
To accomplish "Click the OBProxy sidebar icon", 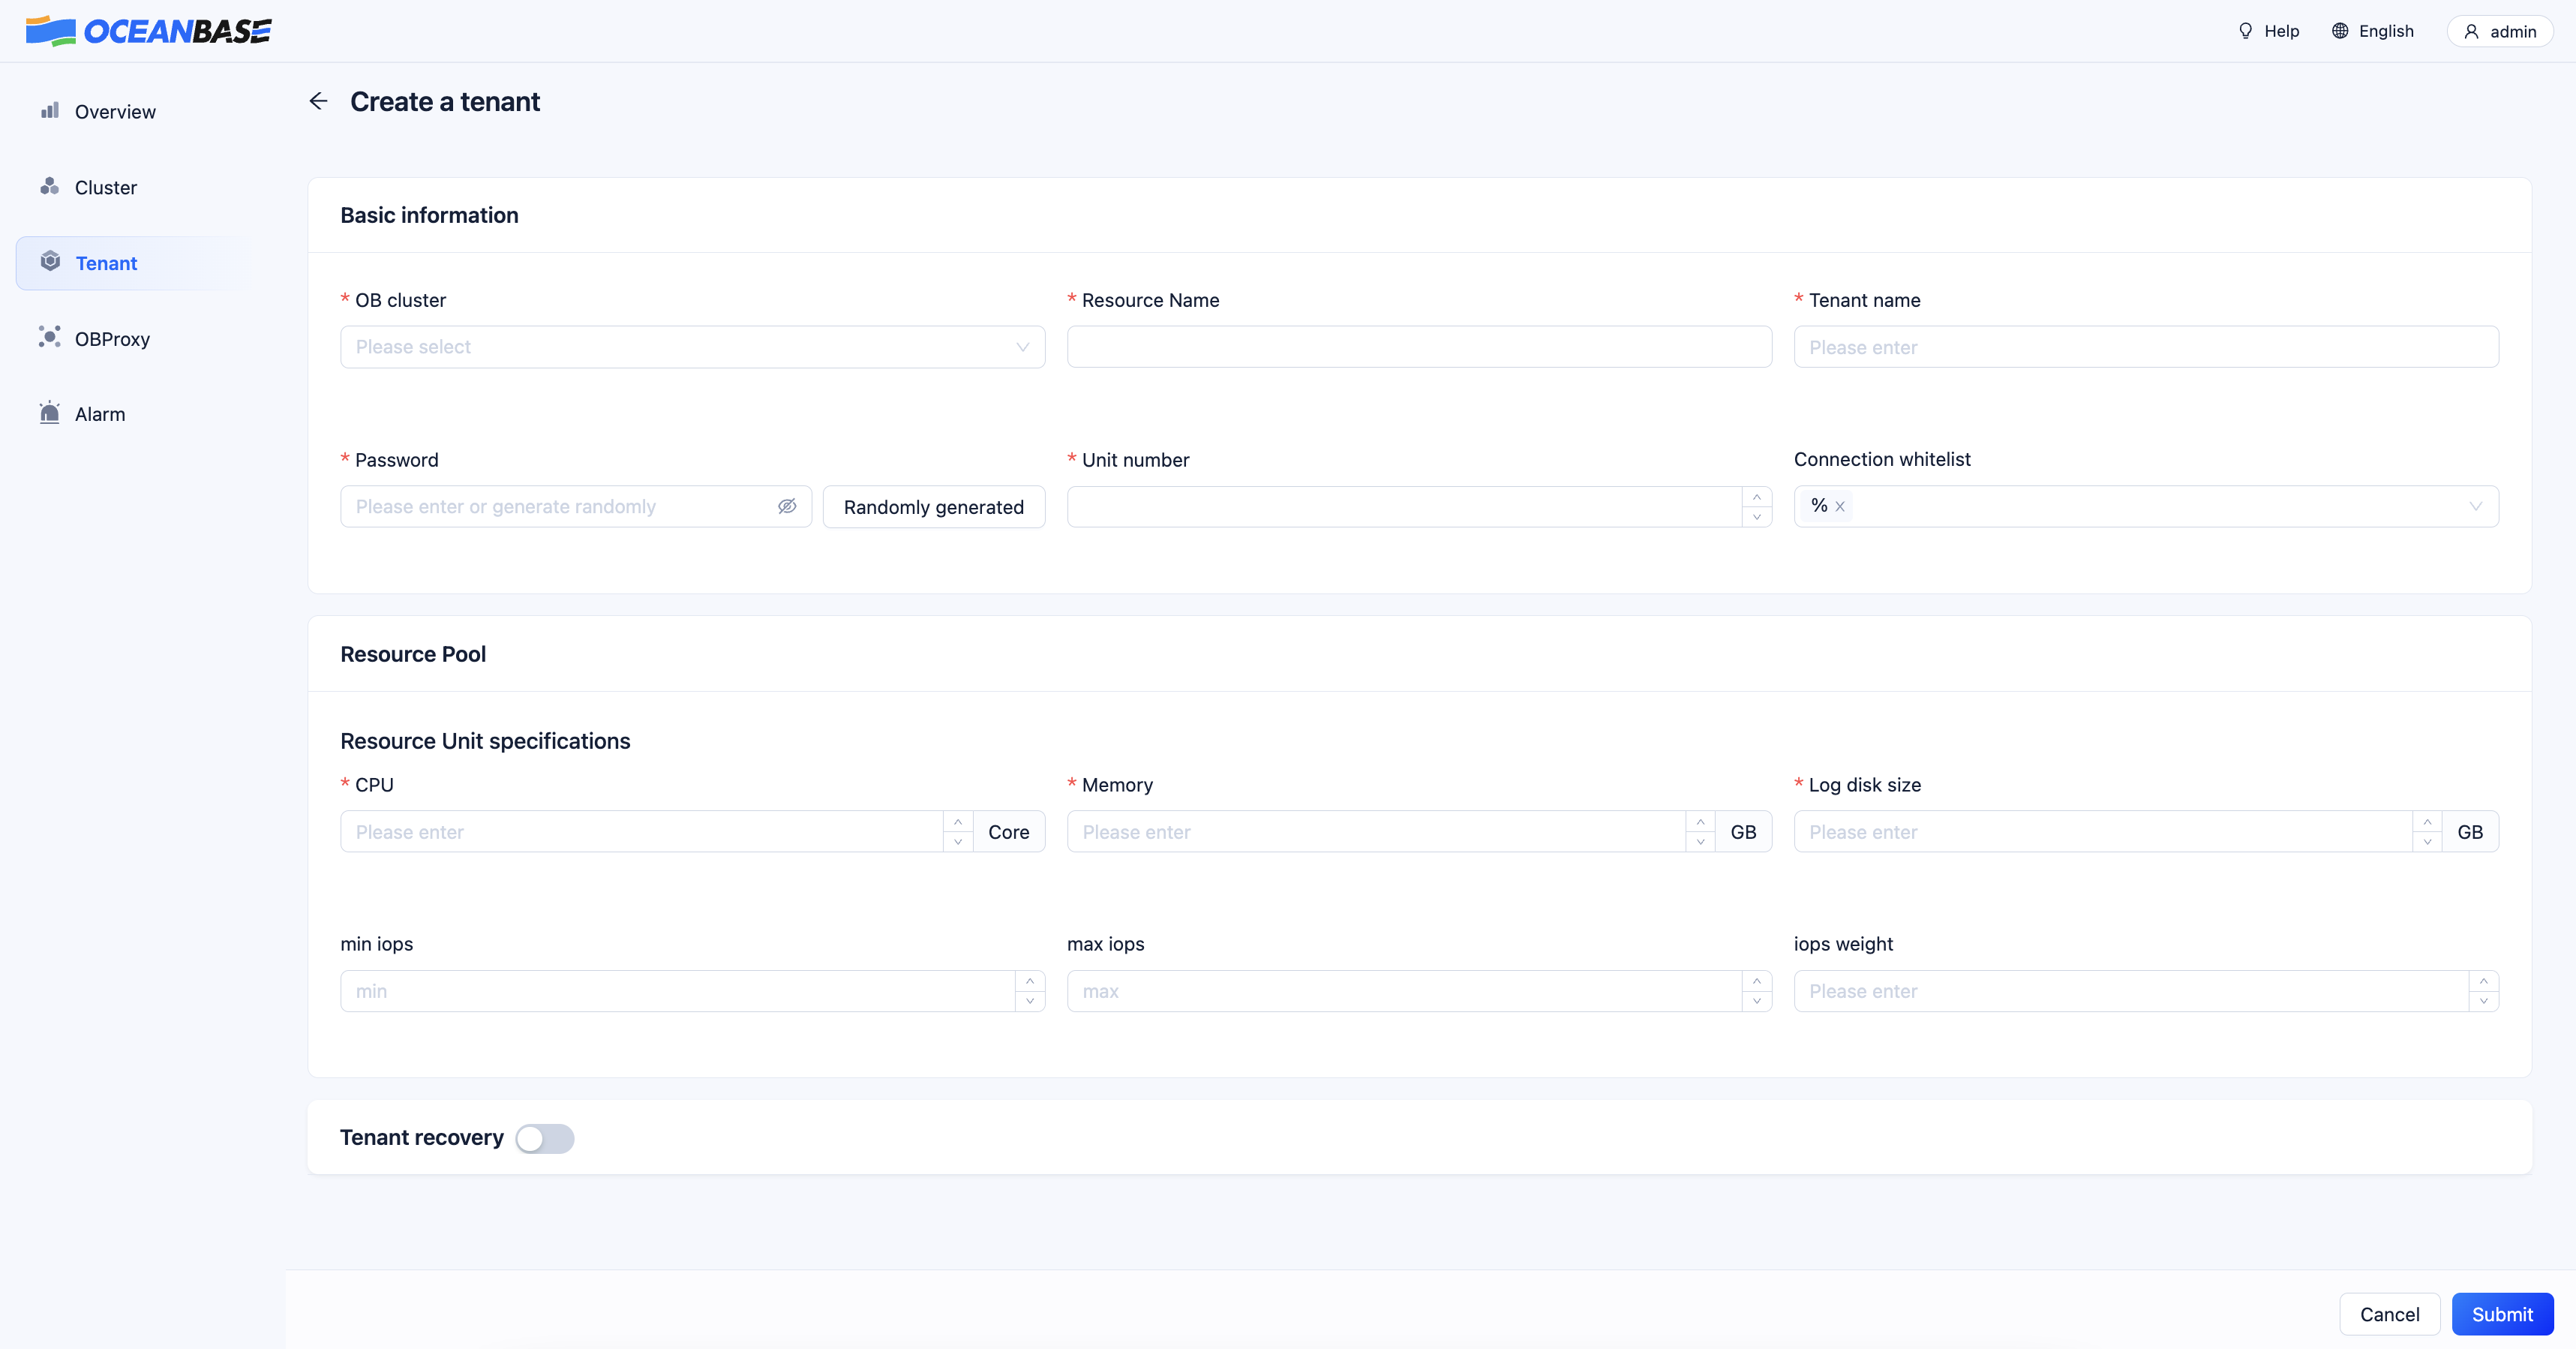I will pyautogui.click(x=50, y=337).
